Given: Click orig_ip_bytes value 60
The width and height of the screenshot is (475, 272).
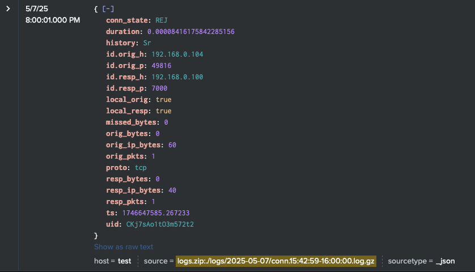Looking at the screenshot, I should coord(172,145).
